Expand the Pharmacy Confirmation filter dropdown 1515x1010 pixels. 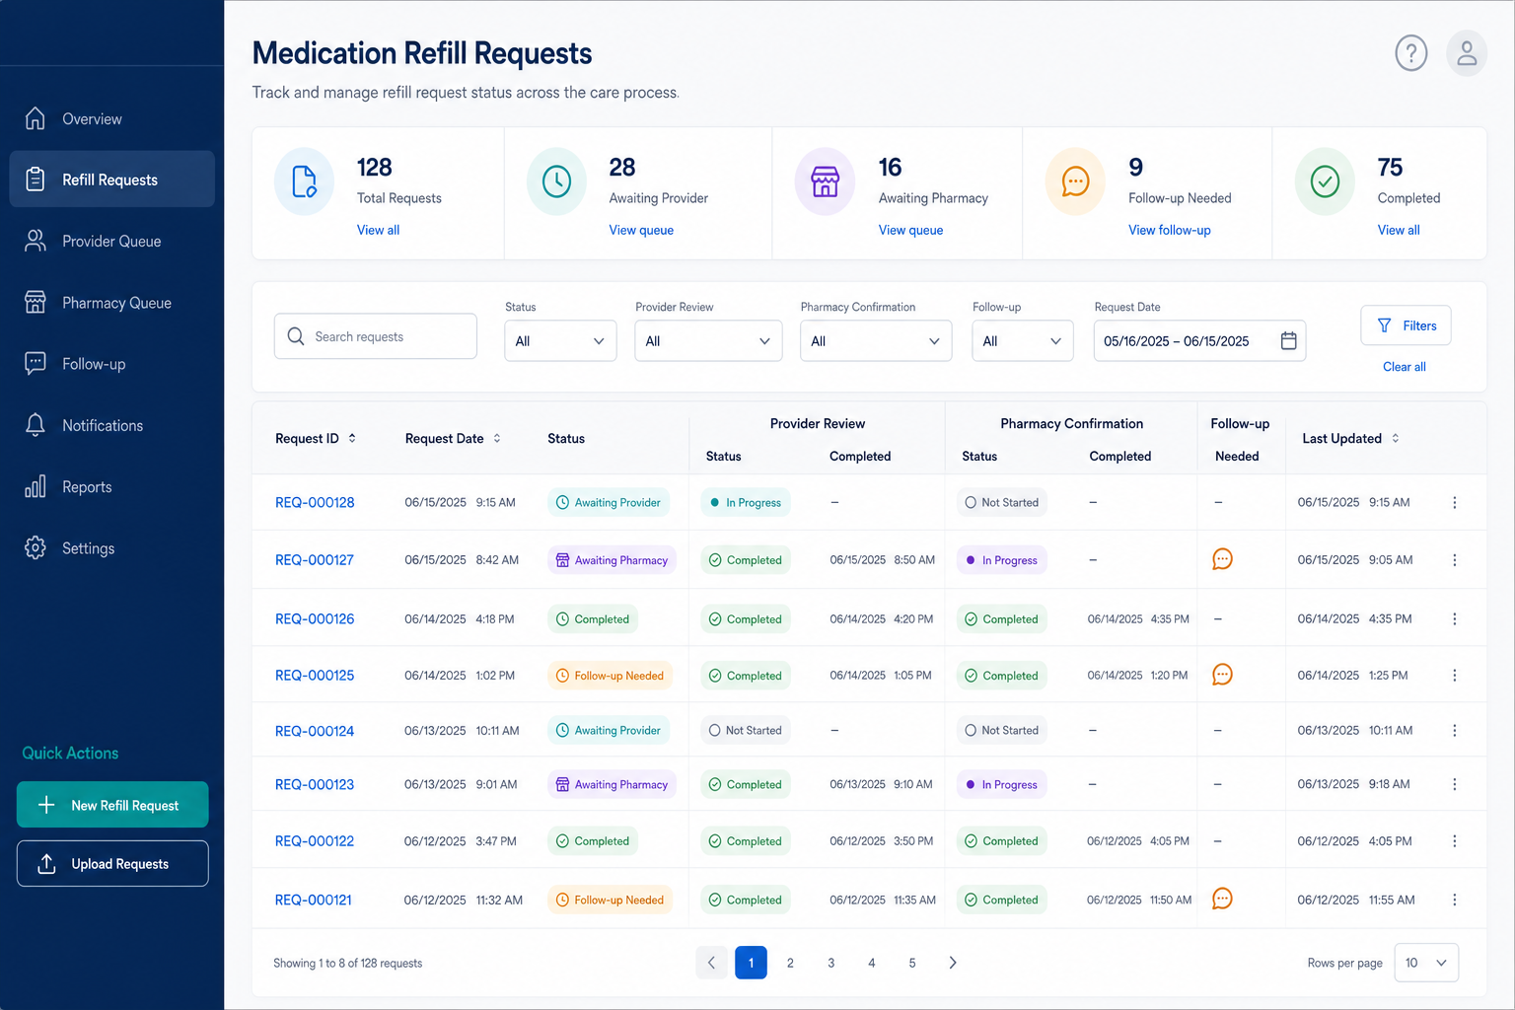point(876,341)
